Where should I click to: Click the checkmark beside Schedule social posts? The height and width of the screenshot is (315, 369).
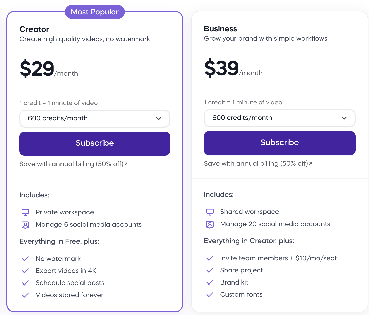point(25,283)
